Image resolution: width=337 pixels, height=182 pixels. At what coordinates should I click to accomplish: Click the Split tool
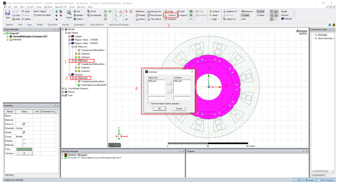click(181, 11)
